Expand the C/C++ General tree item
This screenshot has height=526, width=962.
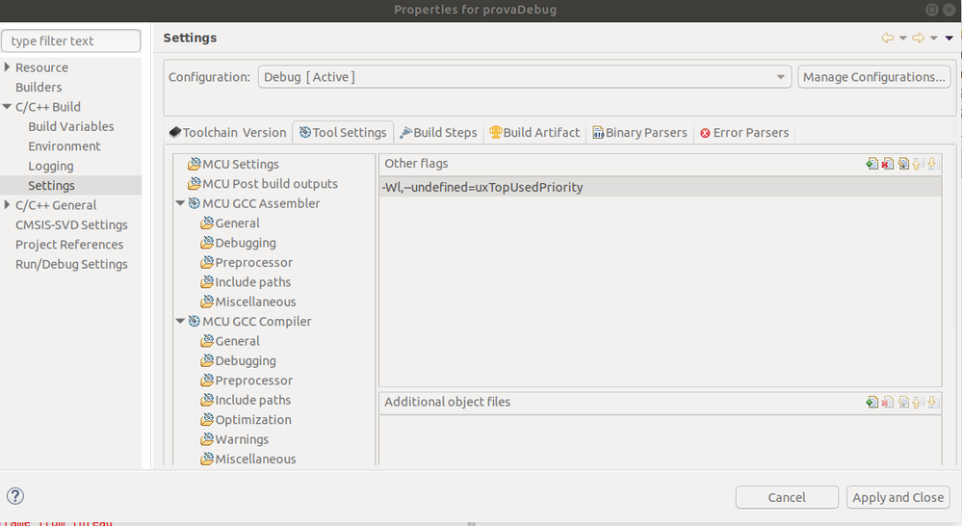pos(7,205)
